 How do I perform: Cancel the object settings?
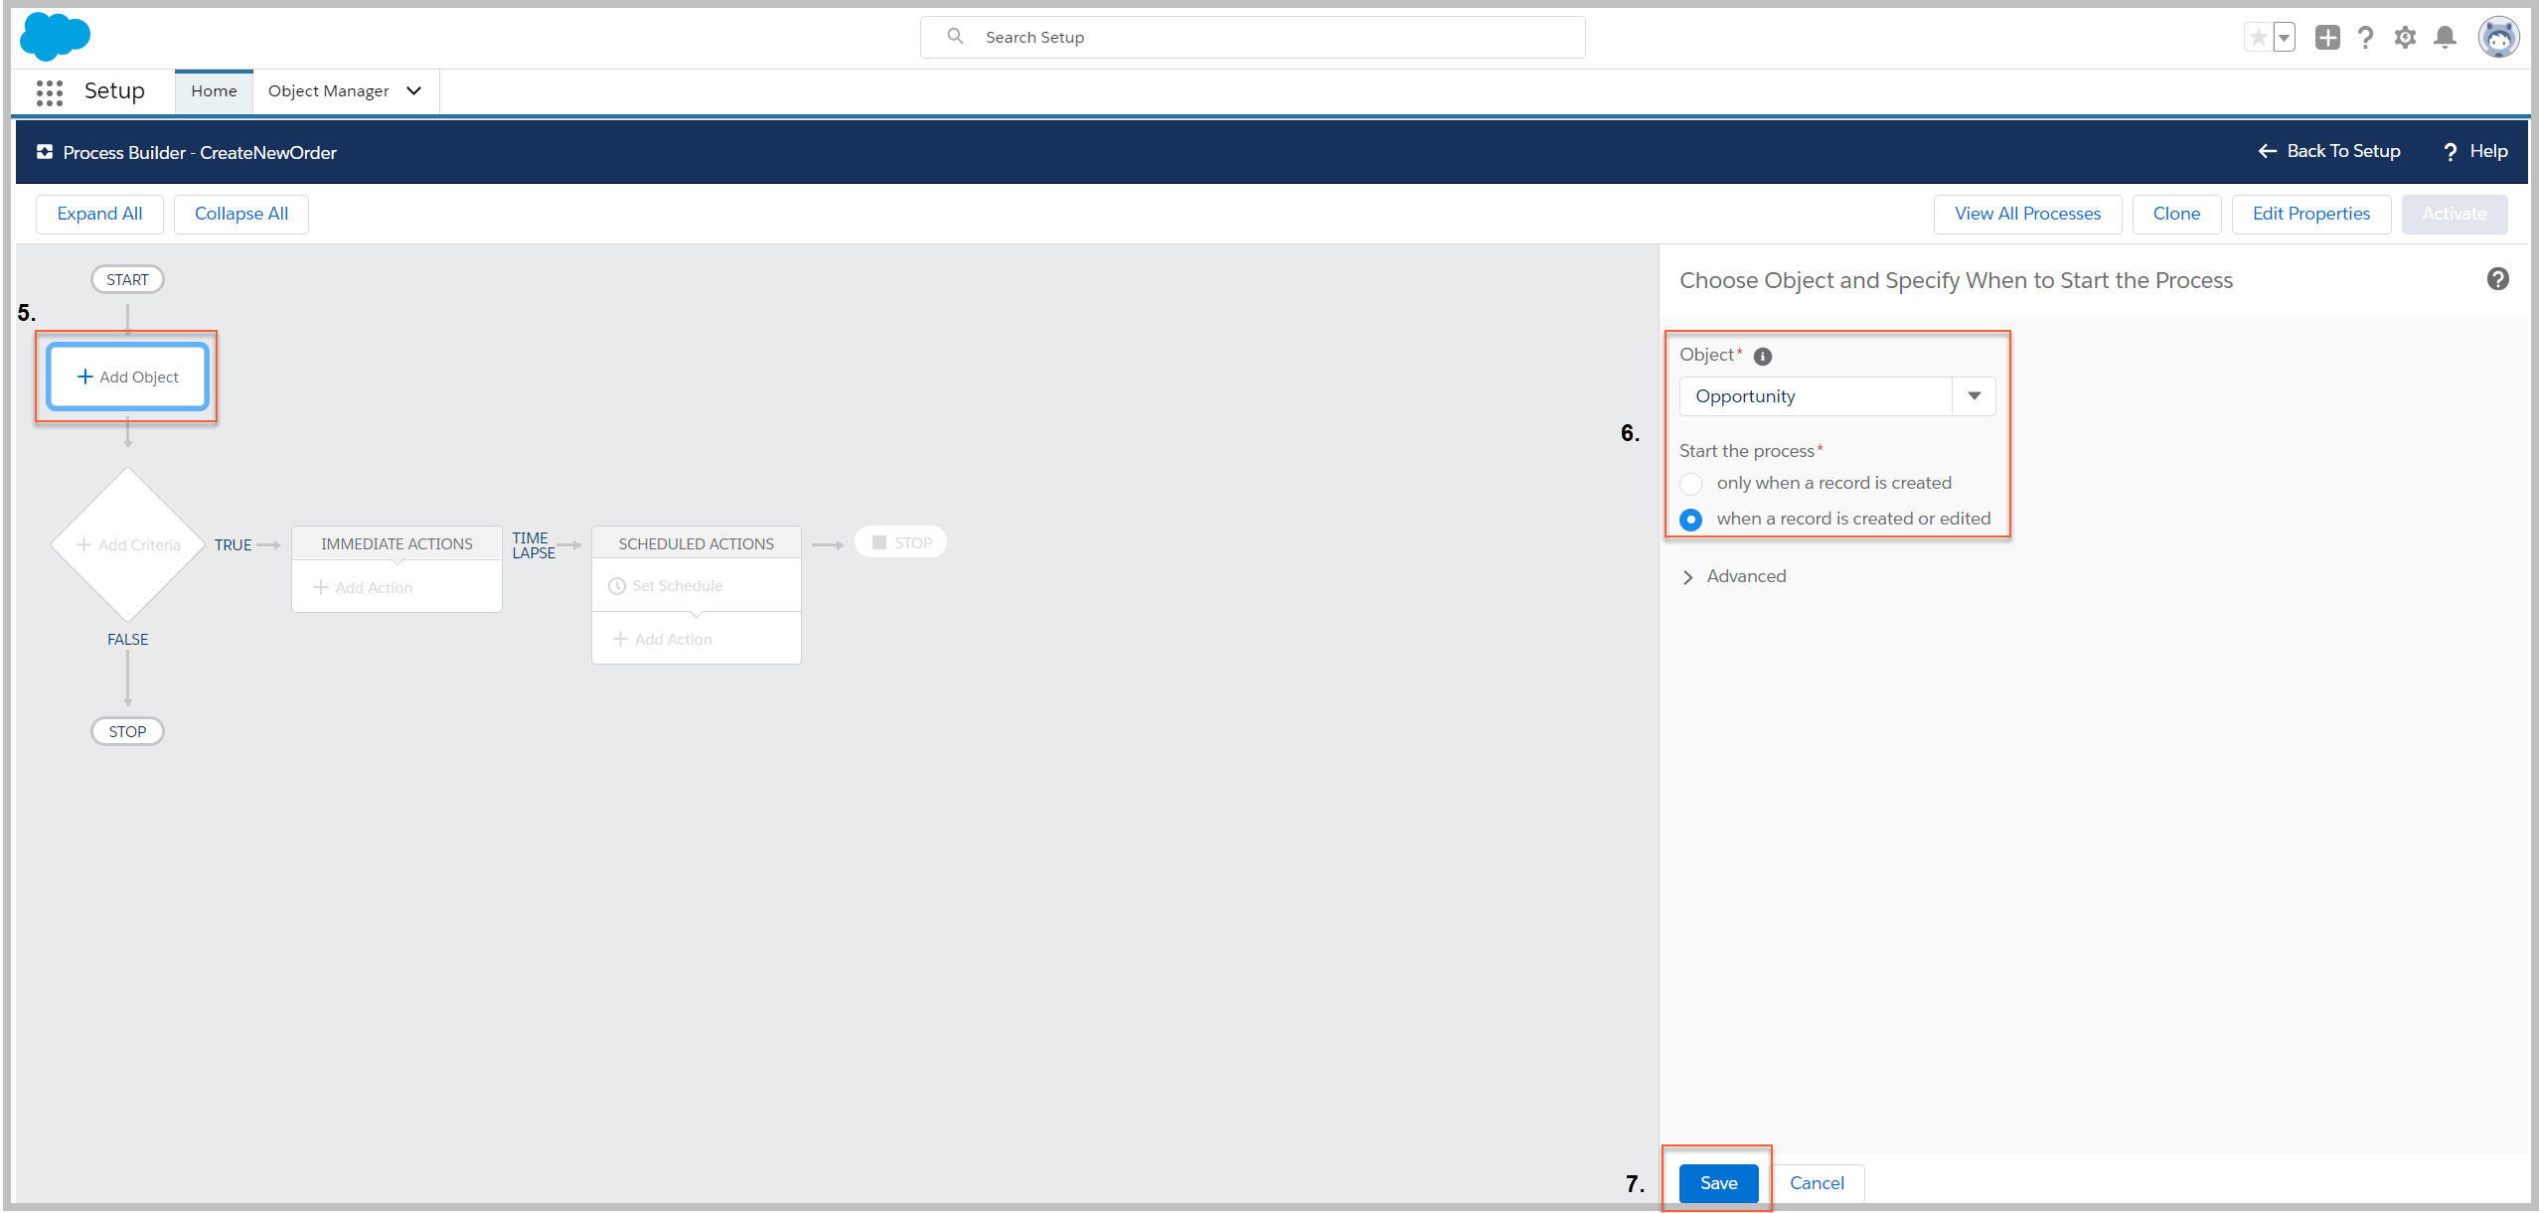1817,1183
